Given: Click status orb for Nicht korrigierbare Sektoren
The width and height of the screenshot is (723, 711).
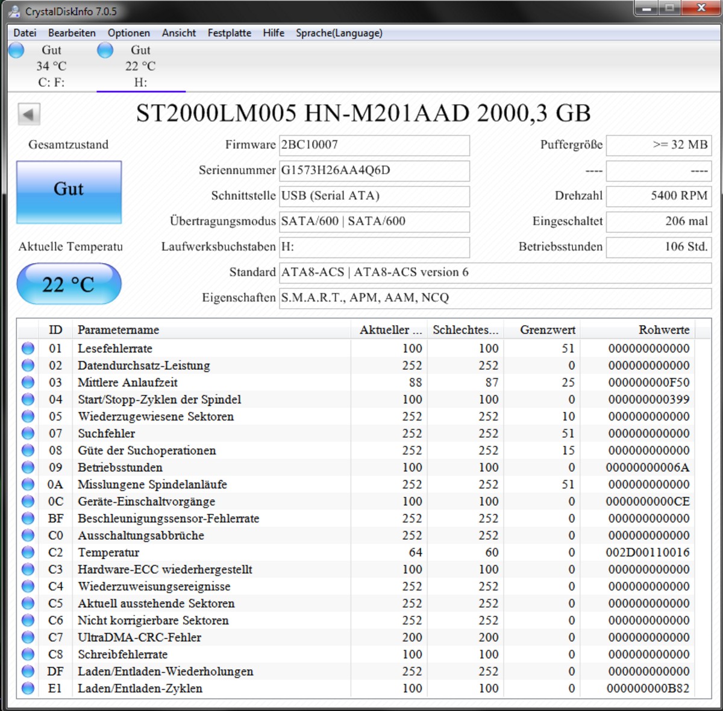Looking at the screenshot, I should [x=28, y=621].
